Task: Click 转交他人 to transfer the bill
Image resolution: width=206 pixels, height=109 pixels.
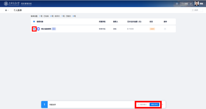Action: click(x=143, y=104)
